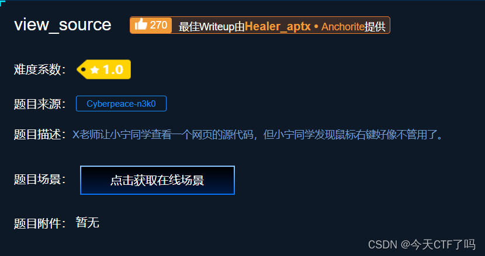The width and height of the screenshot is (485, 256).
Task: Click the blue challenge description sentence
Action: click(x=258, y=135)
